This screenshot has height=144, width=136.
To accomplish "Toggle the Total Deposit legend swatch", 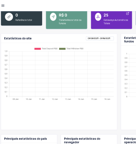I will click(x=37, y=49).
